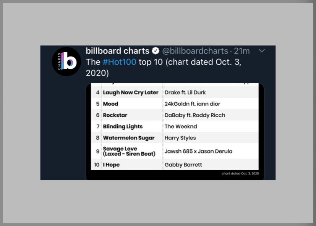The height and width of the screenshot is (226, 316).
Task: Select the Savage Love song title
Action: [129, 151]
